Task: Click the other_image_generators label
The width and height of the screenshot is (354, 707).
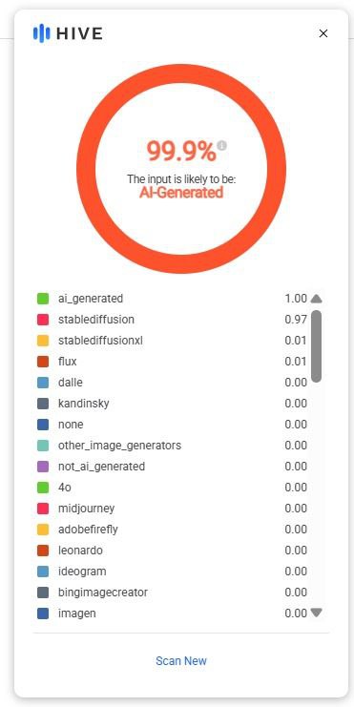Action: click(x=119, y=446)
